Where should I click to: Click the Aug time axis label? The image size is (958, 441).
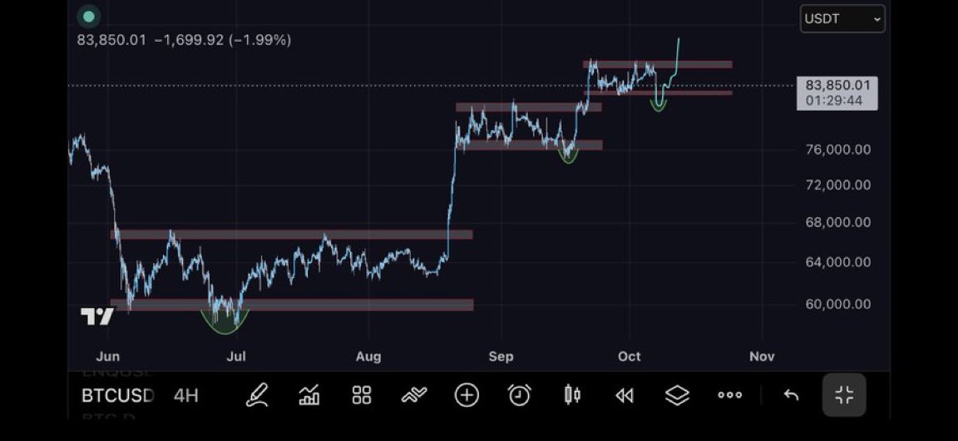[x=368, y=357]
